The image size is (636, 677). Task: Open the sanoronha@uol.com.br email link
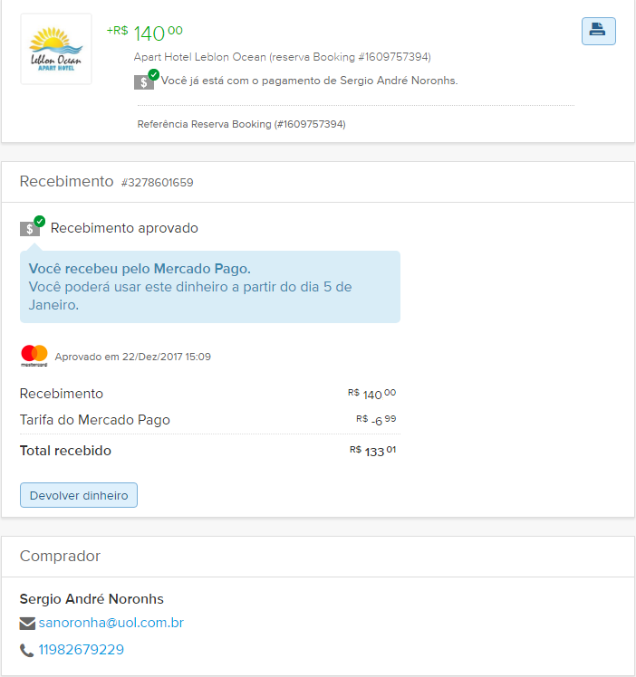pyautogui.click(x=111, y=623)
